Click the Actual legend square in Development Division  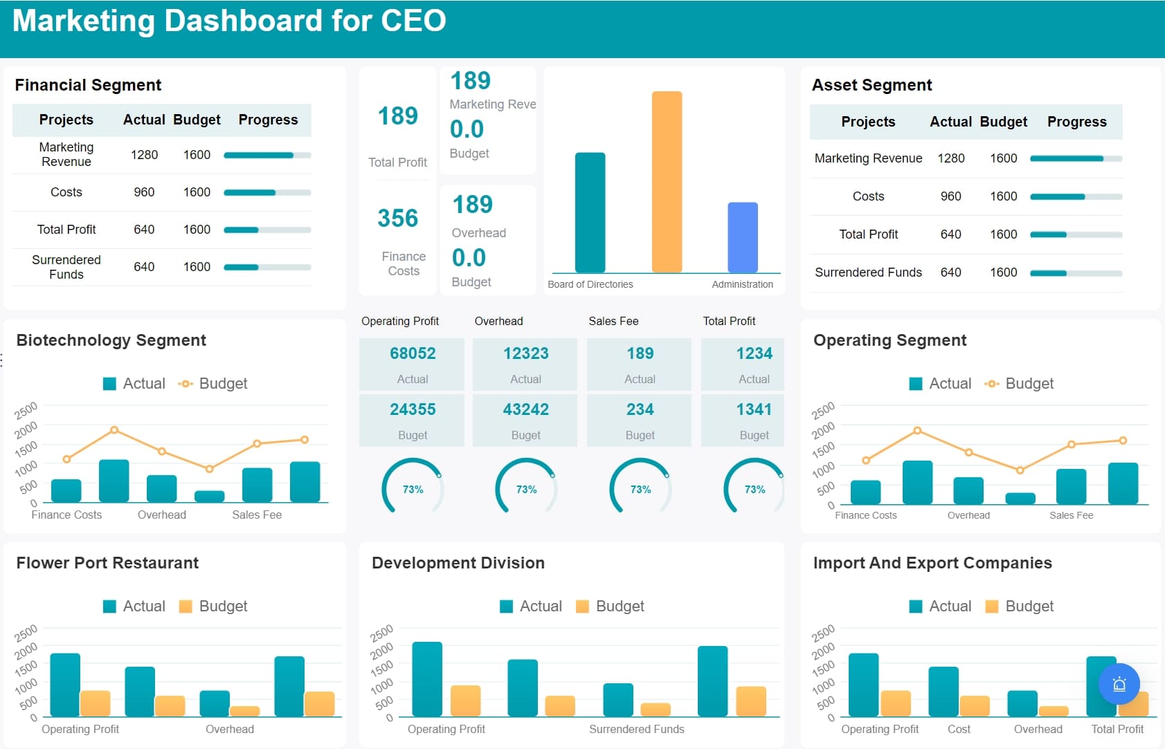coord(506,606)
